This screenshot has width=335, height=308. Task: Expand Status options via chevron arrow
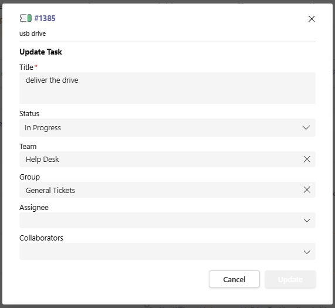click(x=306, y=128)
